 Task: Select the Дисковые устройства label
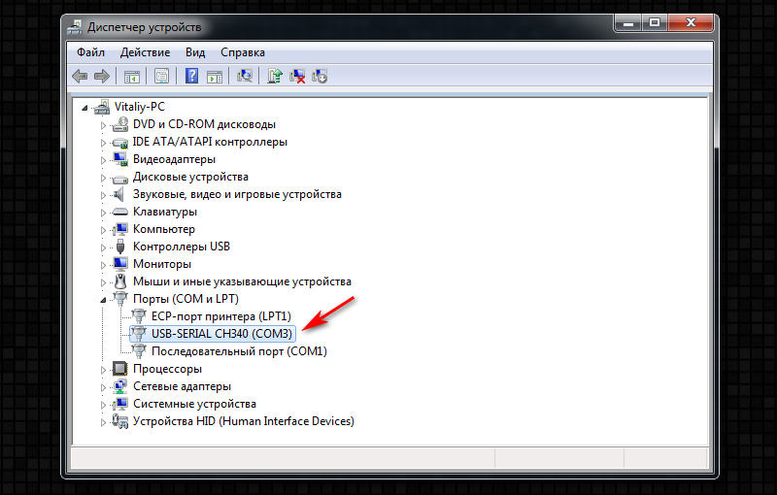point(190,177)
